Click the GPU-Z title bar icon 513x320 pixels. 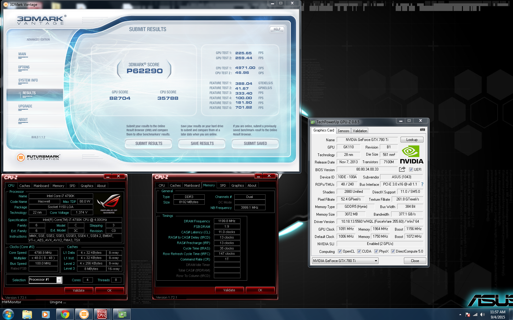click(x=313, y=122)
